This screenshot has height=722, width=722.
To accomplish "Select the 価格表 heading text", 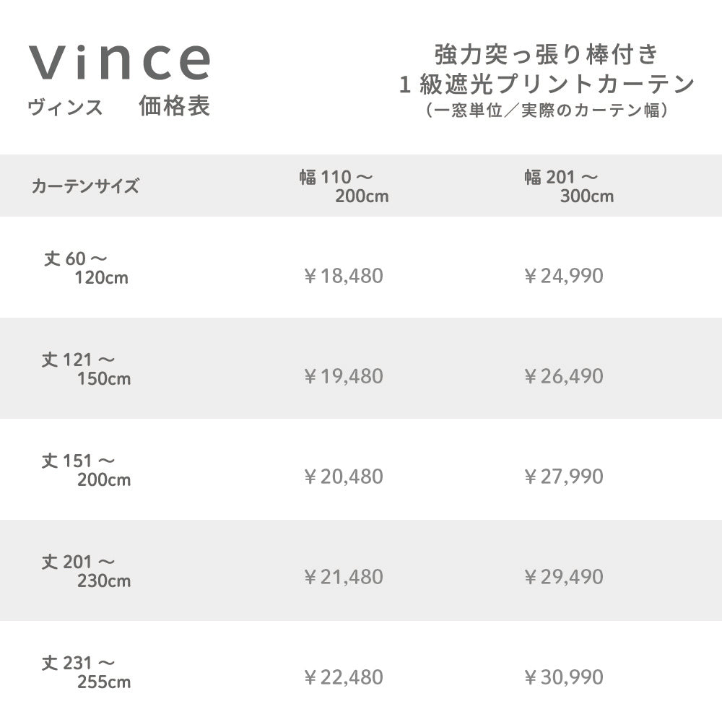I will [175, 107].
